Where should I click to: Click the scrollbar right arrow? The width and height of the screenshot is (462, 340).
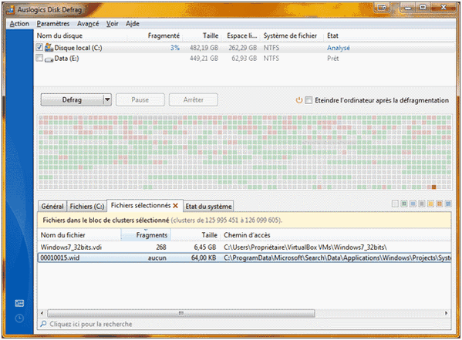click(x=446, y=313)
